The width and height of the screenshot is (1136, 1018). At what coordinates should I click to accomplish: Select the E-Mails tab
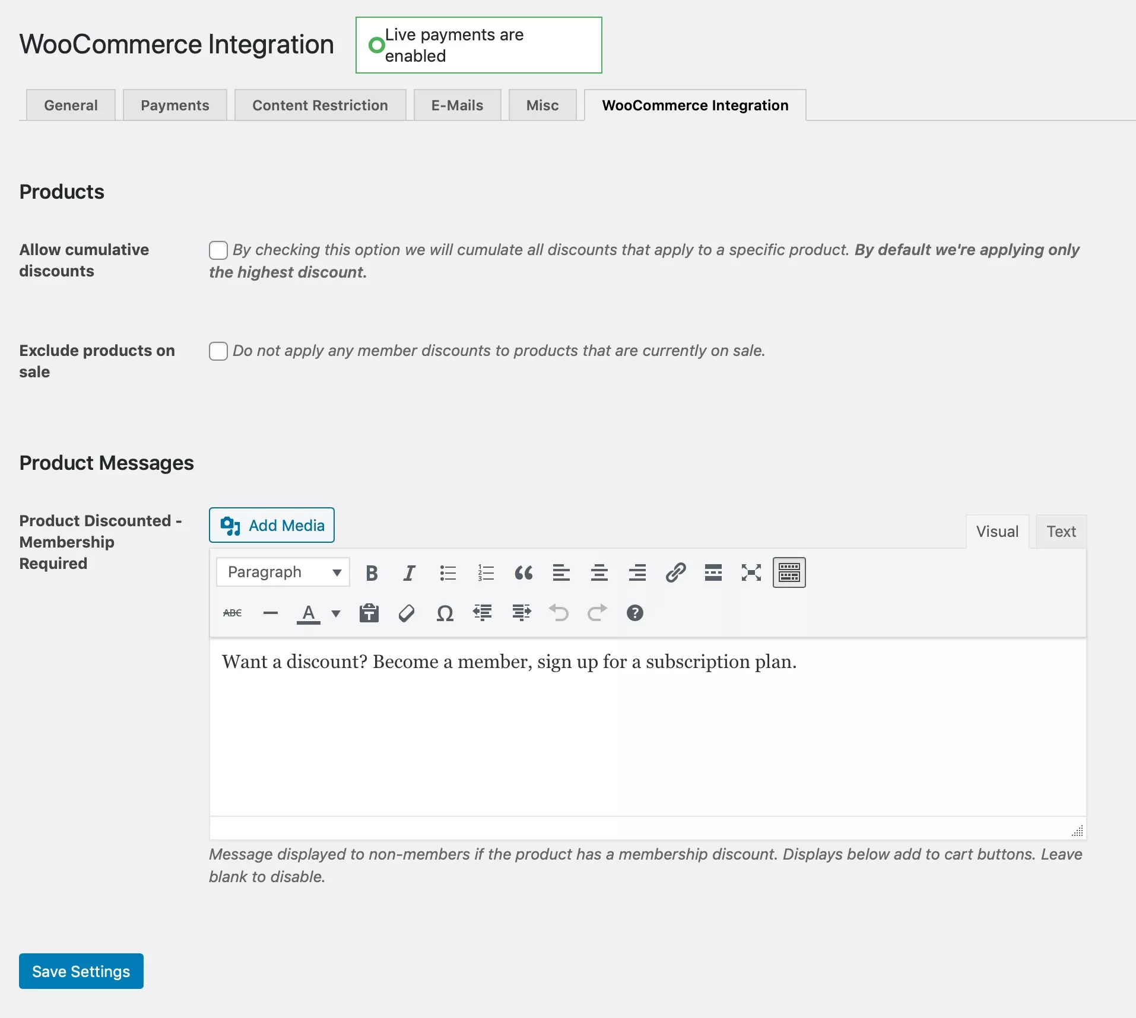point(457,105)
